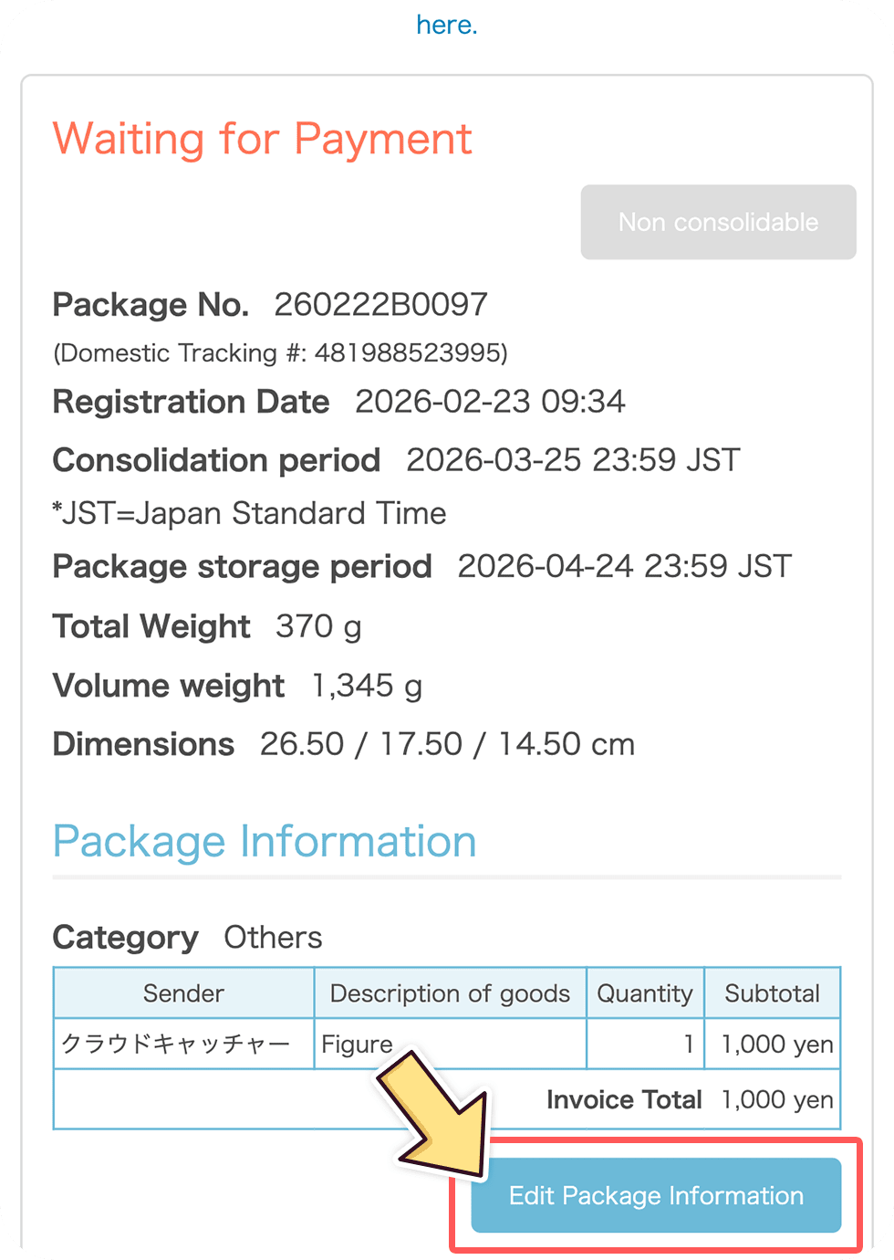Click the Consolidation period date value
Viewport: 894px width, 1260px height.
573,459
